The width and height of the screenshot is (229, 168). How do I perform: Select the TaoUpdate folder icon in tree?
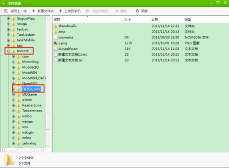click(x=13, y=35)
